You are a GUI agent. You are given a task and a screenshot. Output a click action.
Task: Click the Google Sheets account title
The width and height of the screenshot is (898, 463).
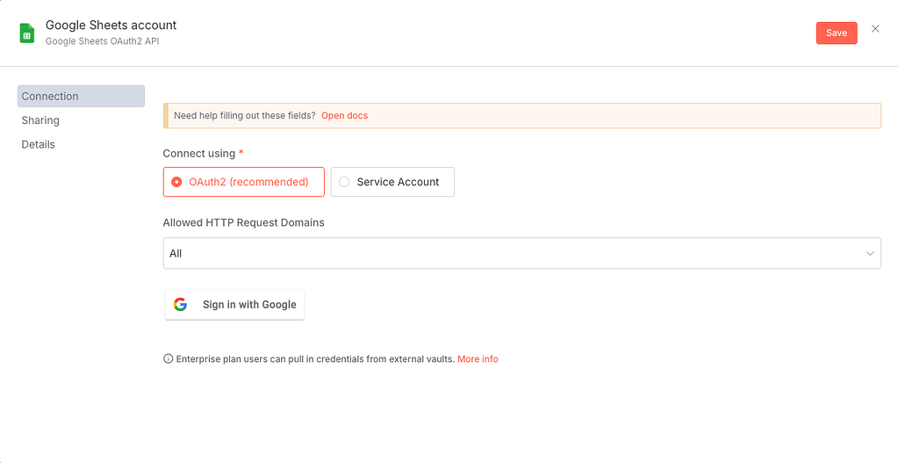coord(111,25)
